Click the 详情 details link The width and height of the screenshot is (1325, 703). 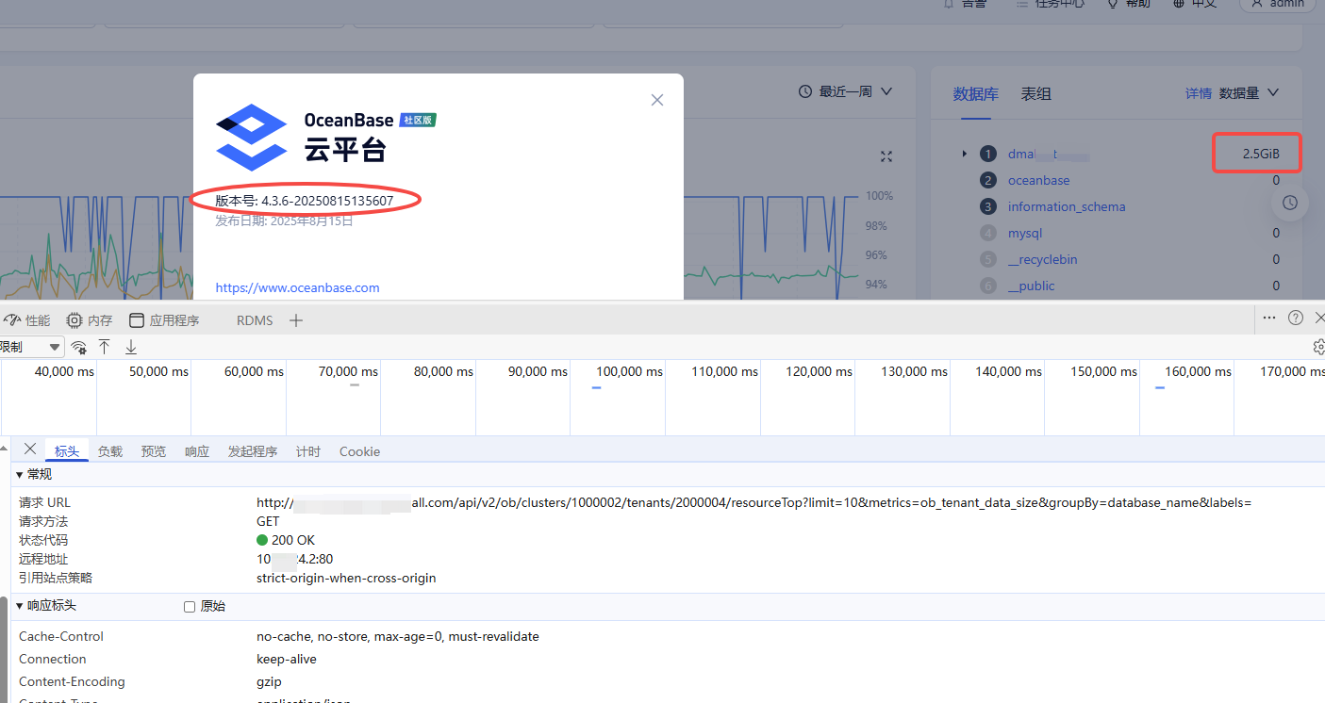point(1198,93)
